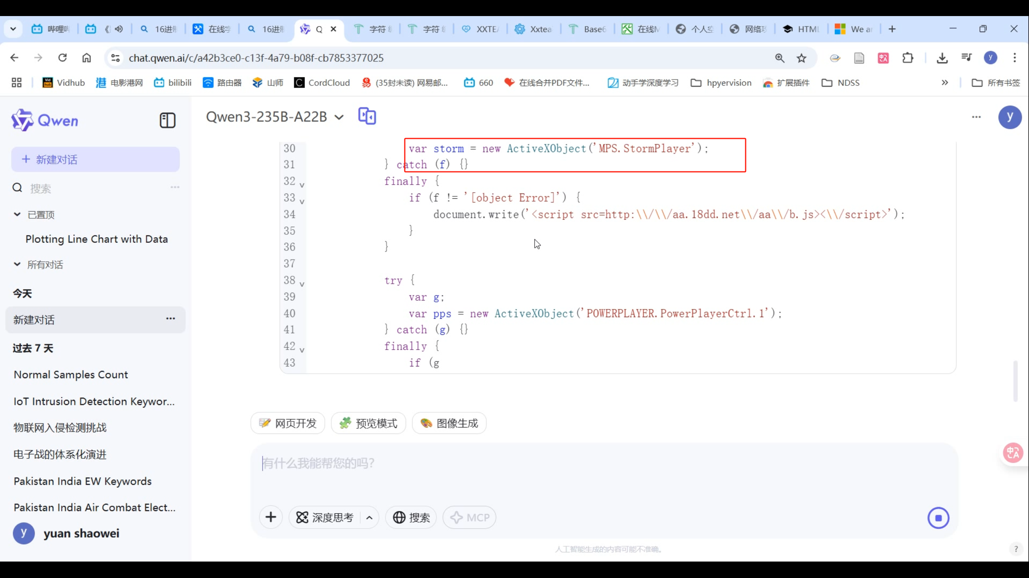Bookmark this page with the star icon
The image size is (1029, 578).
[x=801, y=58]
